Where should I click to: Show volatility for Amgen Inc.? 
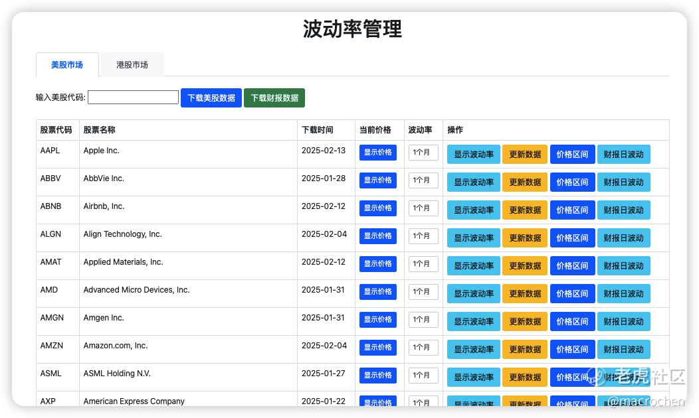click(474, 321)
